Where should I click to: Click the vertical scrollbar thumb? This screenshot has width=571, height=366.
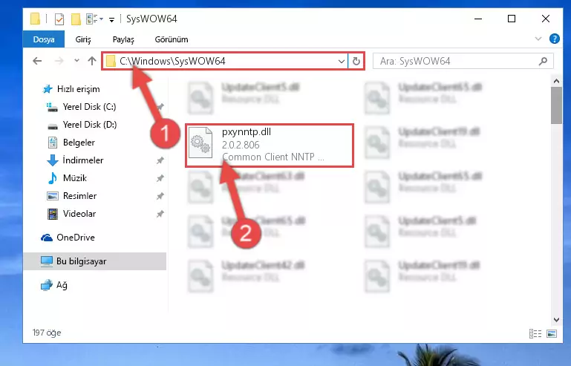556,105
